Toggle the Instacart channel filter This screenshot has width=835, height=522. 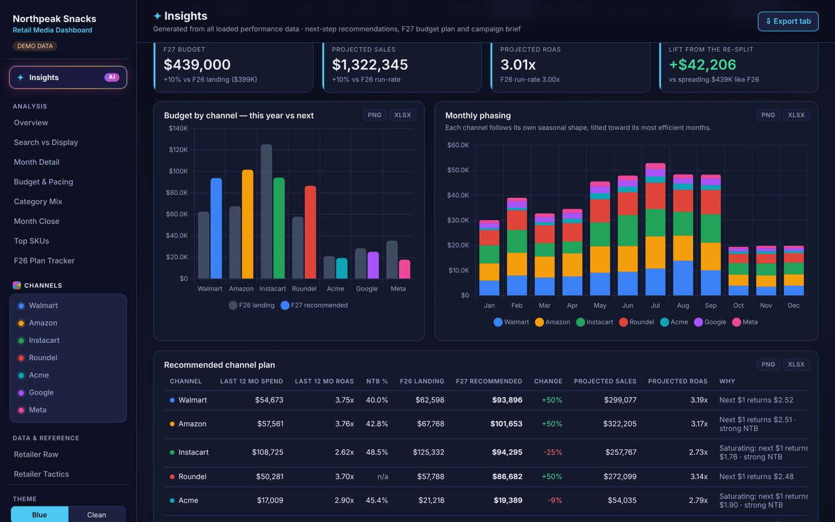[68, 340]
